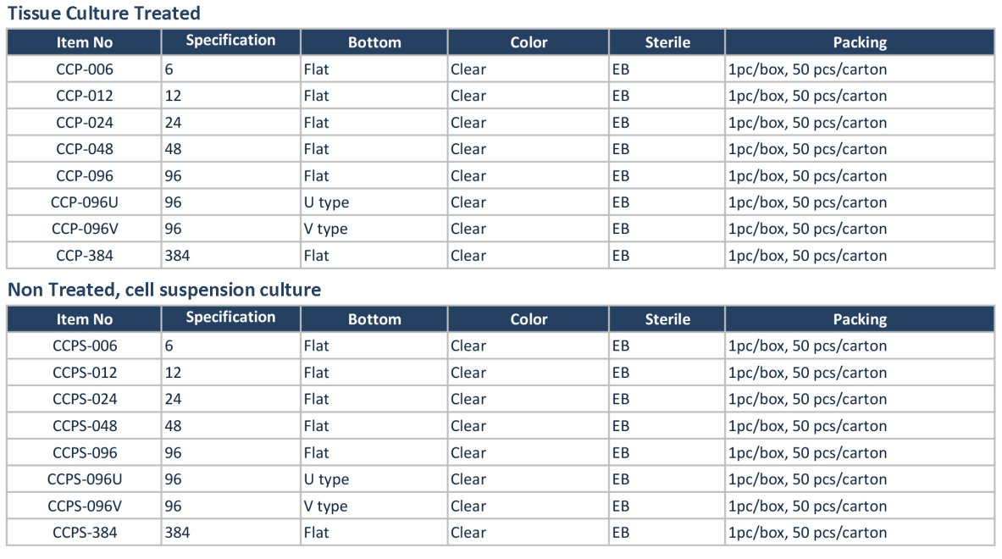Click the CCPS-384 item number cell
This screenshot has width=1002, height=559.
tap(85, 532)
